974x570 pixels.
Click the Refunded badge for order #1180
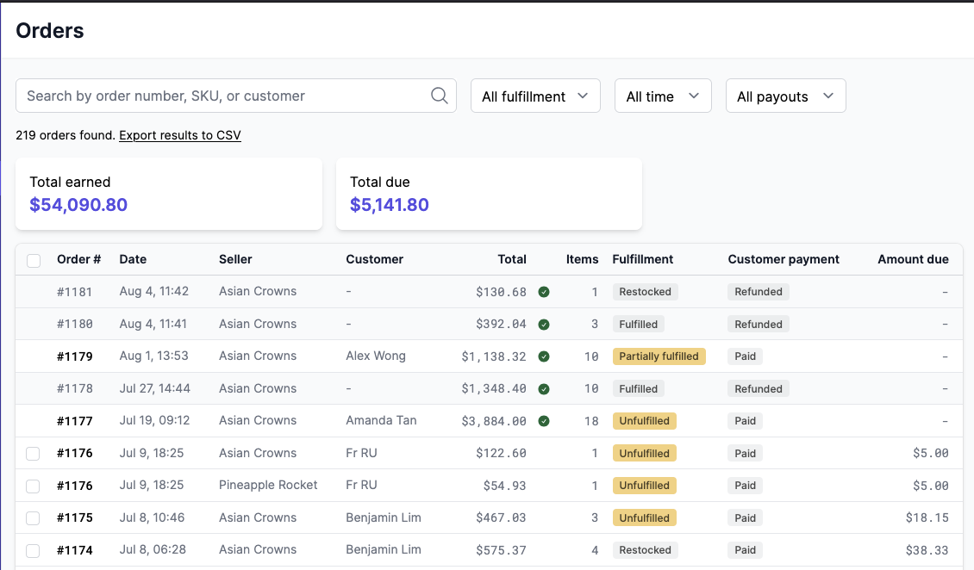(x=758, y=324)
